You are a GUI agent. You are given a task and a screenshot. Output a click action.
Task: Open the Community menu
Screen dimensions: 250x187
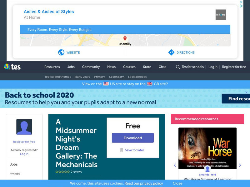(91, 67)
